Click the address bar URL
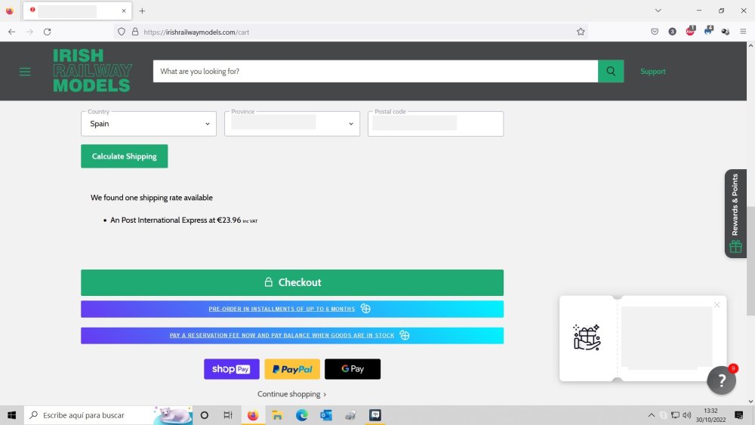This screenshot has height=425, width=755. click(196, 32)
